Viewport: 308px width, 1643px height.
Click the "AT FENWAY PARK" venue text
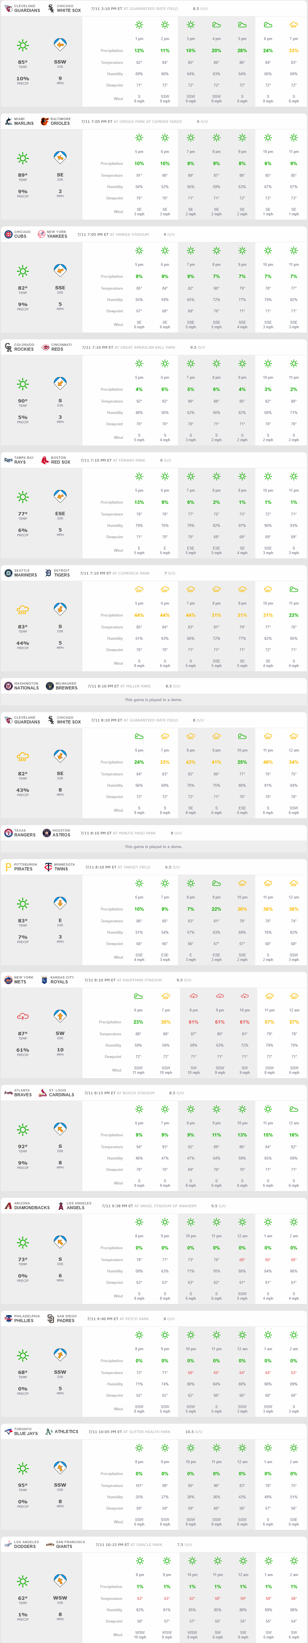click(129, 460)
